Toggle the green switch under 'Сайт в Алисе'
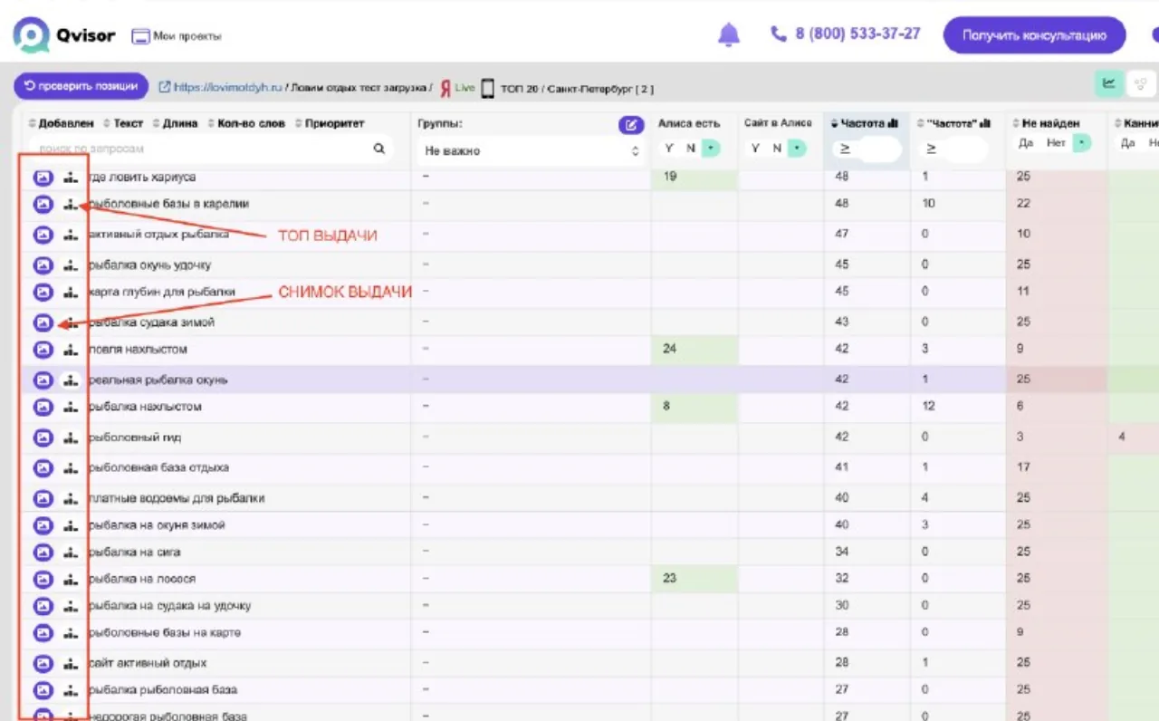The image size is (1159, 721). pyautogui.click(x=797, y=148)
